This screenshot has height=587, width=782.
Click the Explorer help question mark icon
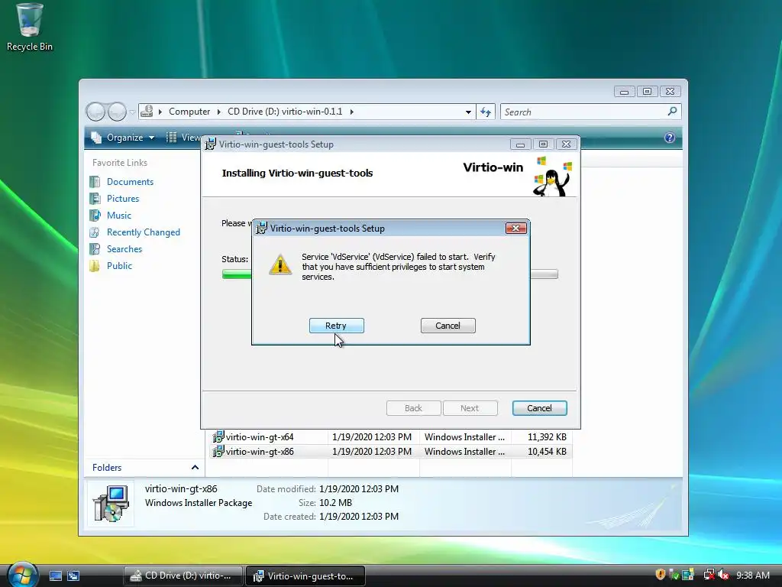point(670,138)
